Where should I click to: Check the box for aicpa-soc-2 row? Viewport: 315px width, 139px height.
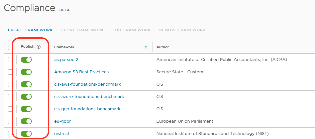point(10,60)
